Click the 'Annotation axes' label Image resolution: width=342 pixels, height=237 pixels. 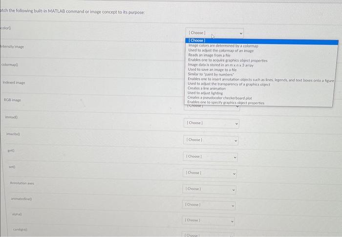(x=22, y=183)
